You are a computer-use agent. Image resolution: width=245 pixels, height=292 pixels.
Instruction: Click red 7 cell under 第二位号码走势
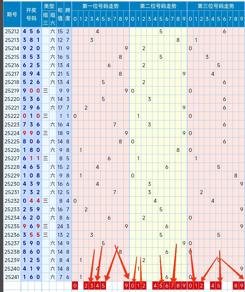click(x=172, y=286)
